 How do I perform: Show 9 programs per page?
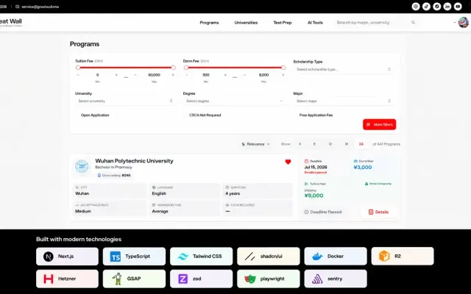[314, 144]
